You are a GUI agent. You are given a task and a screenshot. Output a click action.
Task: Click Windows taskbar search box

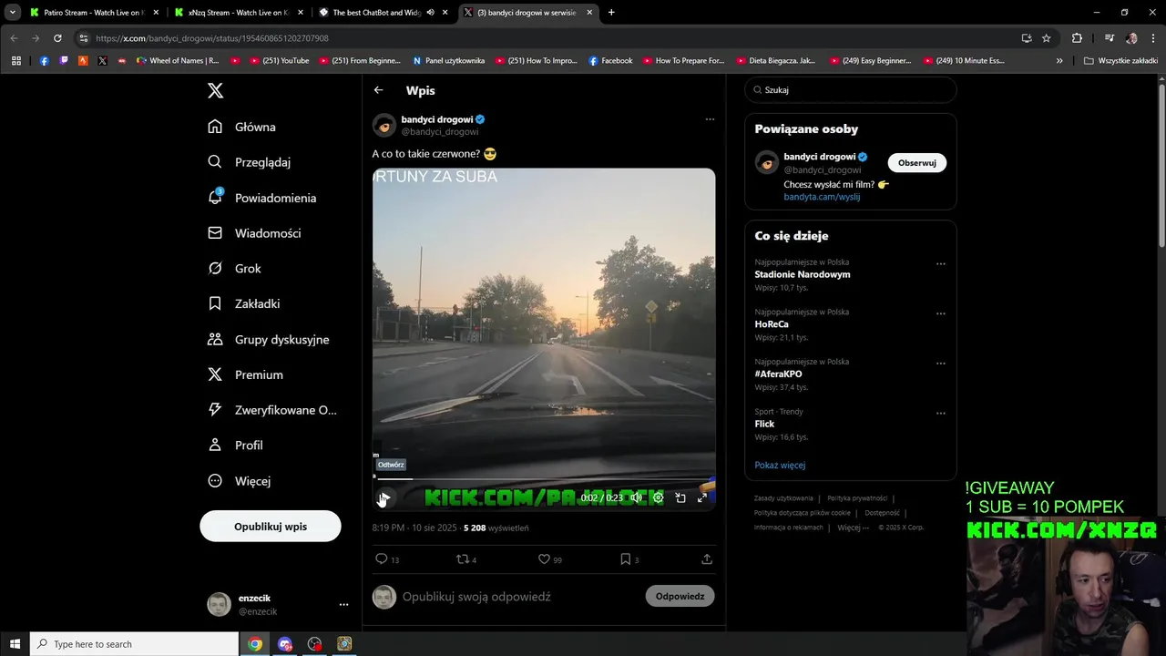[x=134, y=644]
